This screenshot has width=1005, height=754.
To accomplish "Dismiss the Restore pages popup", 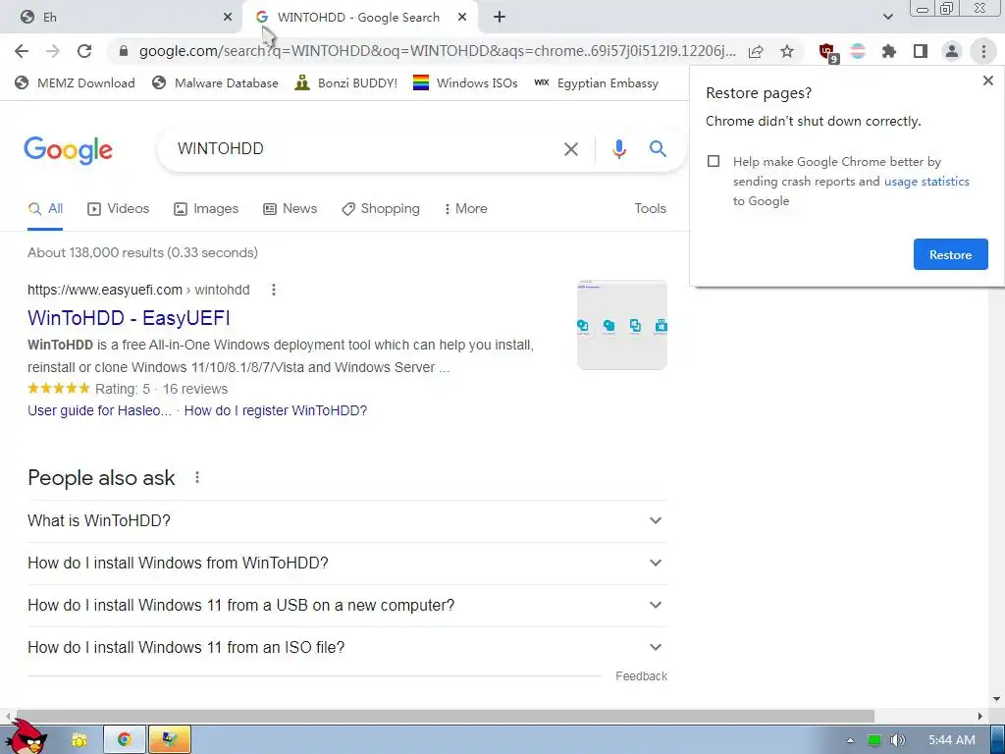I will tap(987, 81).
